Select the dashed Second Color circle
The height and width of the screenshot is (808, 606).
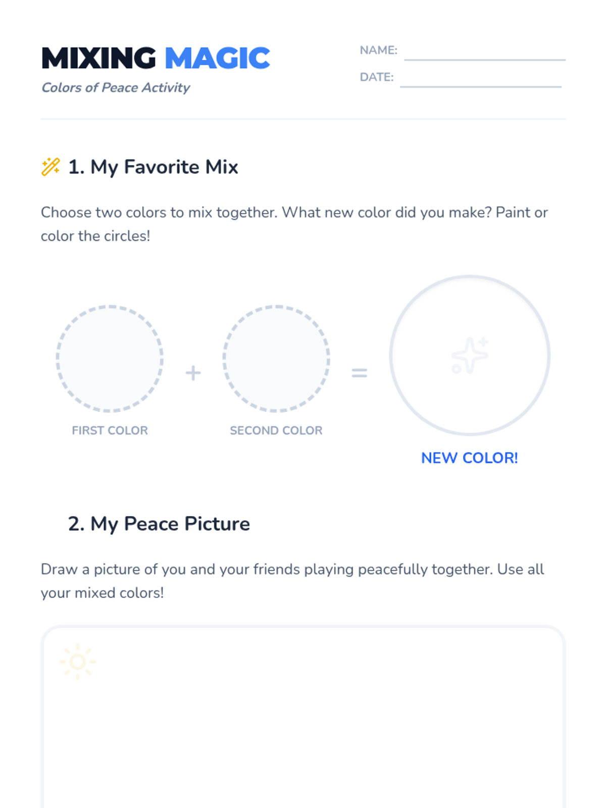pos(276,359)
